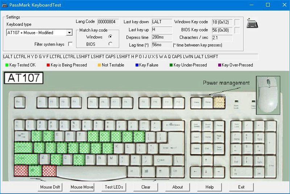The height and width of the screenshot is (194, 290).
Task: Click the E key on the keyboard image
Action: pos(59,136)
